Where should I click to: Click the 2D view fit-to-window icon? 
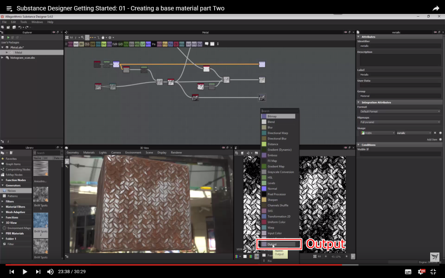[x=315, y=256]
